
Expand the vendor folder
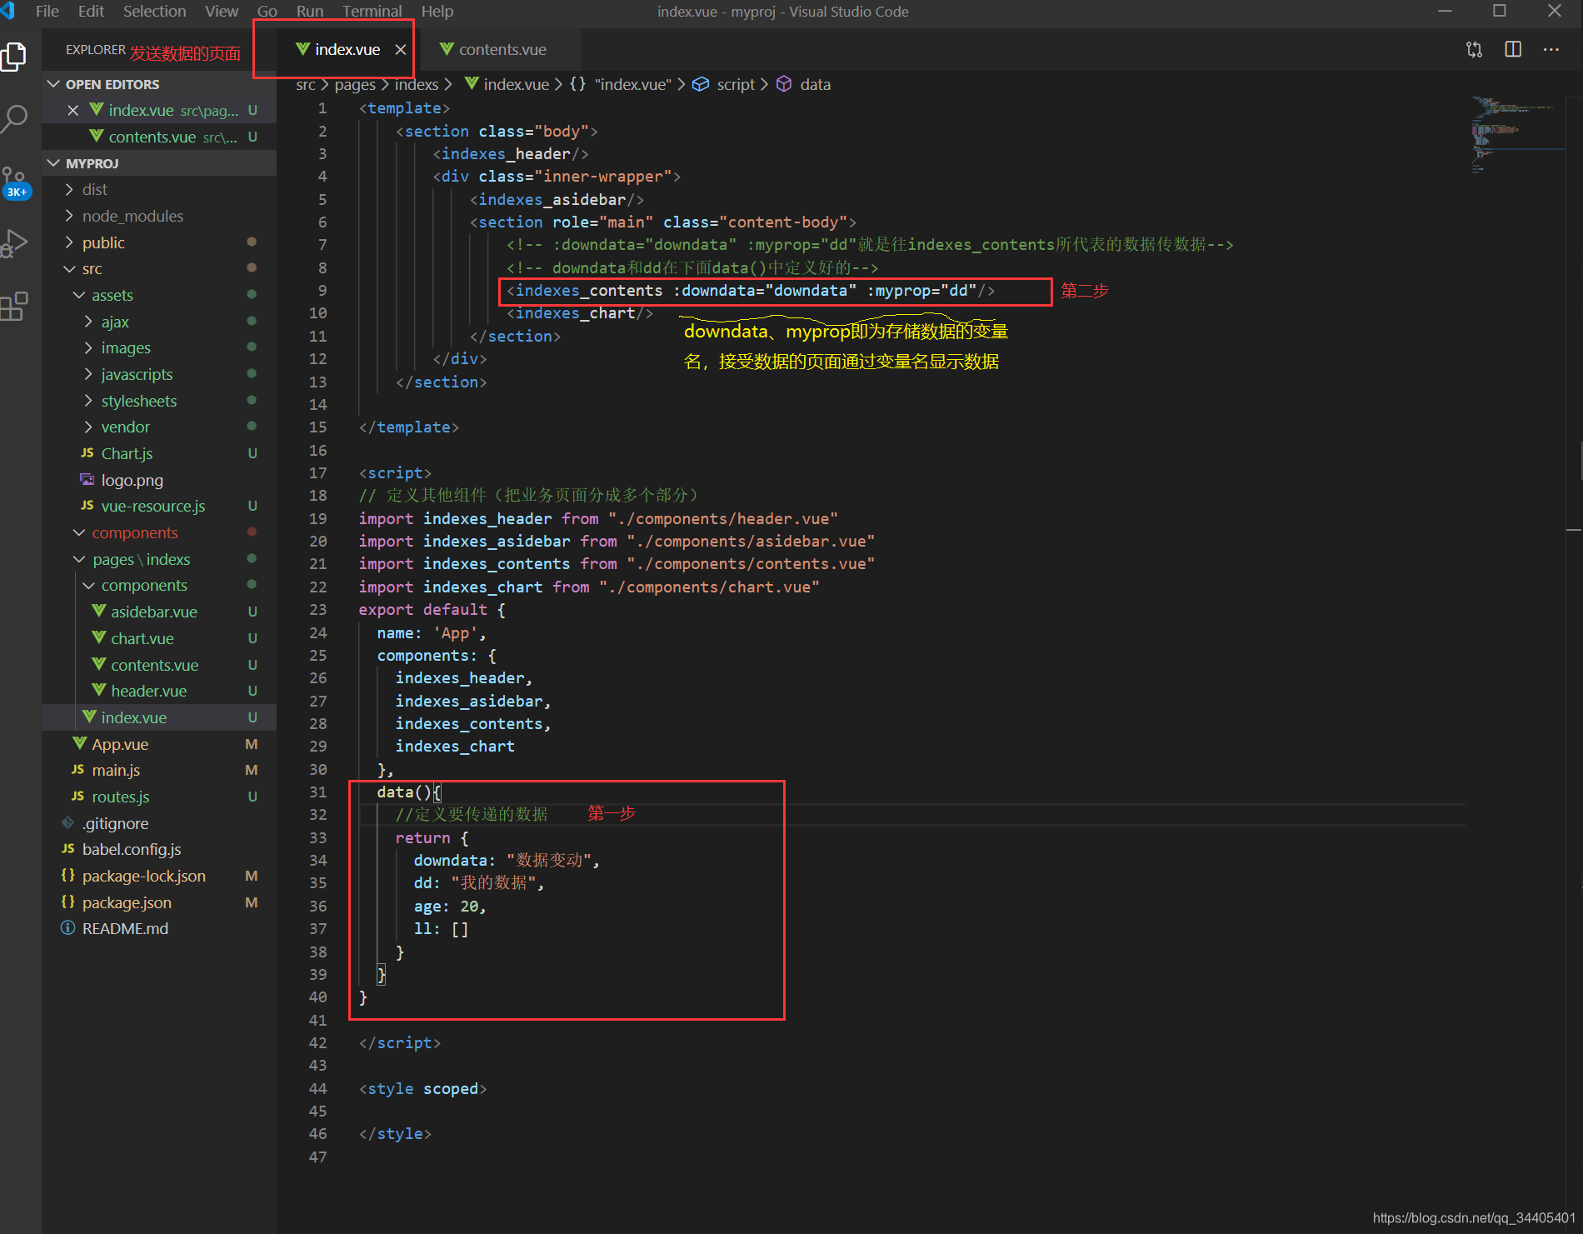pyautogui.click(x=88, y=427)
